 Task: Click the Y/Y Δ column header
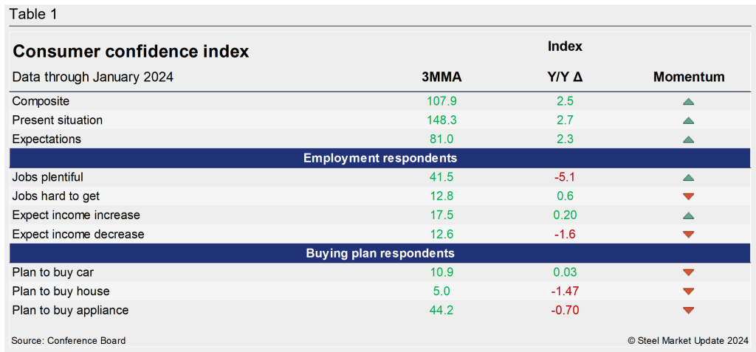pyautogui.click(x=565, y=77)
